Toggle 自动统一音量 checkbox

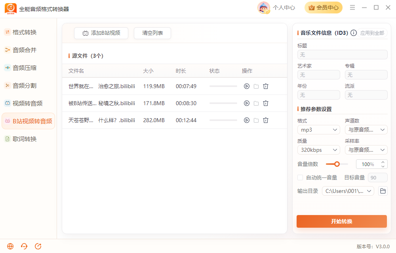pyautogui.click(x=300, y=177)
